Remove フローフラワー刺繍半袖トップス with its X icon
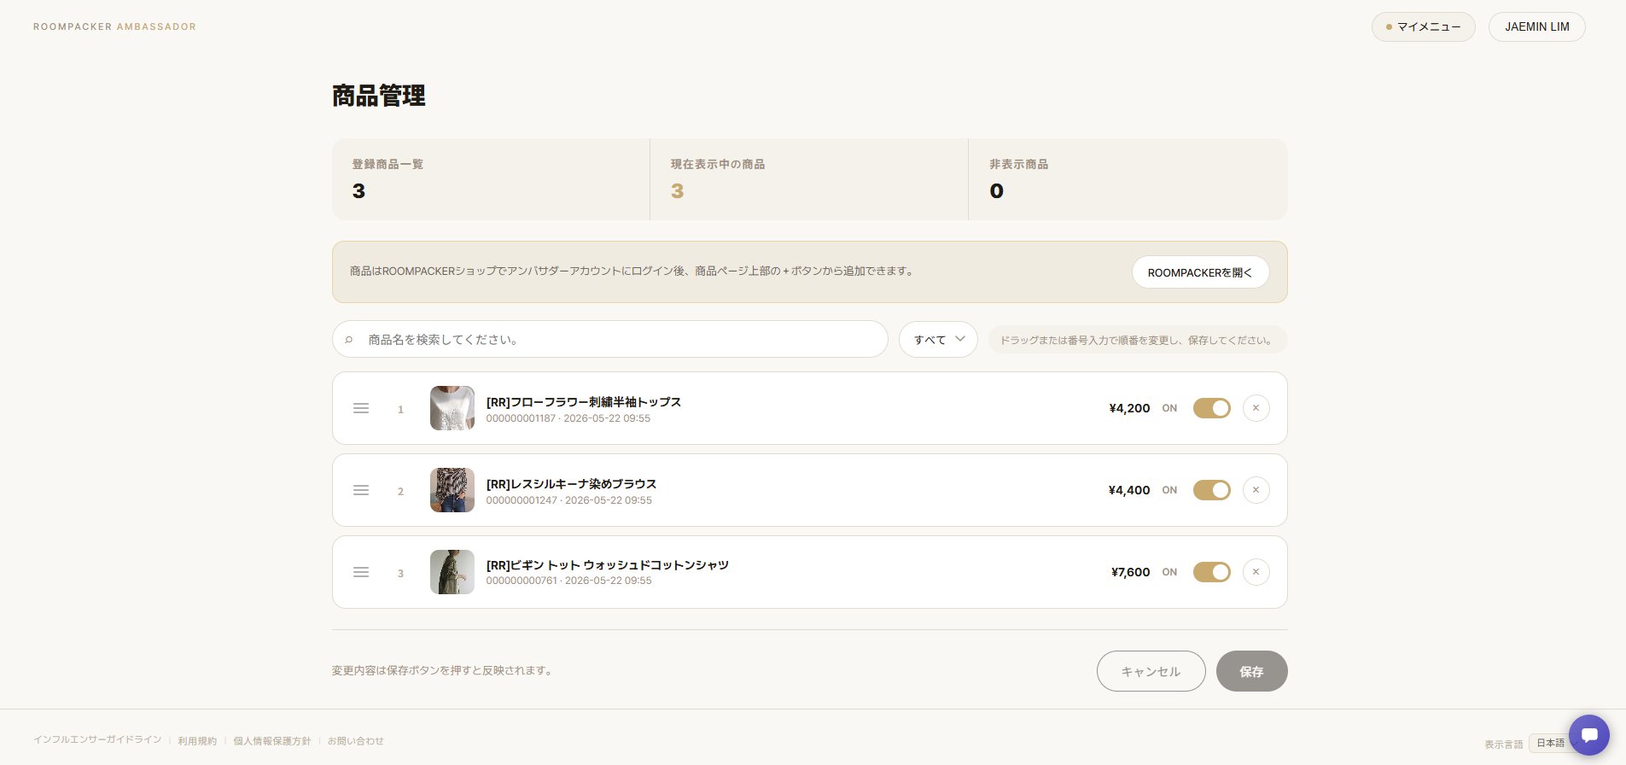The image size is (1626, 765). [1256, 408]
